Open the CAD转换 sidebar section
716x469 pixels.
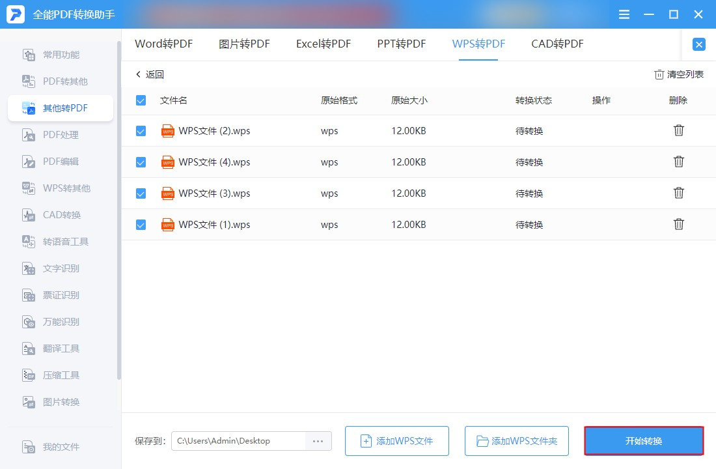click(x=51, y=215)
